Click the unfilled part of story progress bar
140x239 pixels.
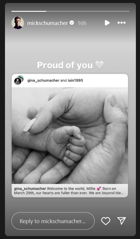point(88,11)
